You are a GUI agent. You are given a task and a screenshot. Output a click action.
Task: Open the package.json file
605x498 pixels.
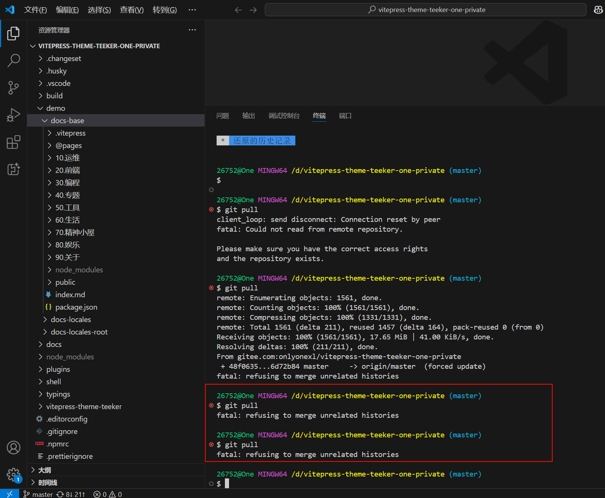[x=76, y=307]
